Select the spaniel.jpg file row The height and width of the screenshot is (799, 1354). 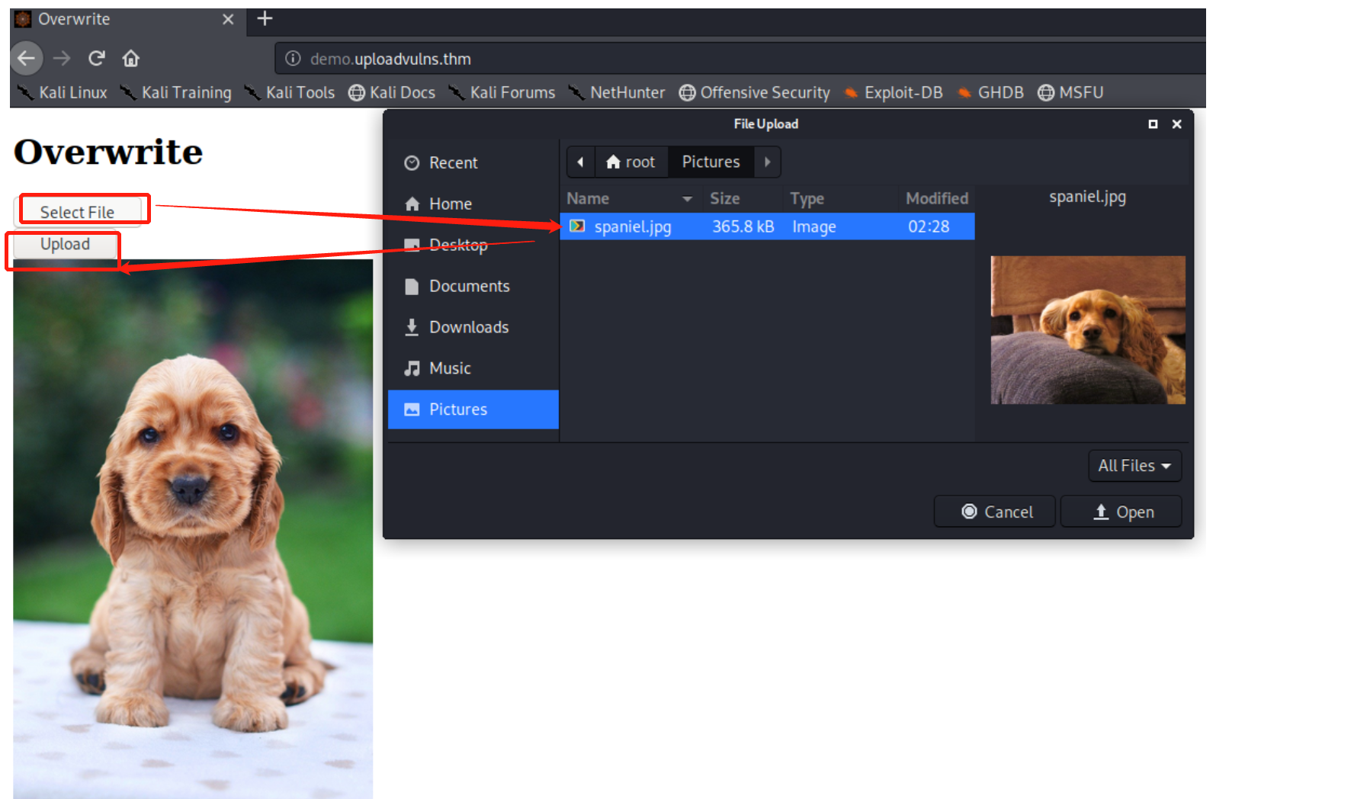coord(766,226)
